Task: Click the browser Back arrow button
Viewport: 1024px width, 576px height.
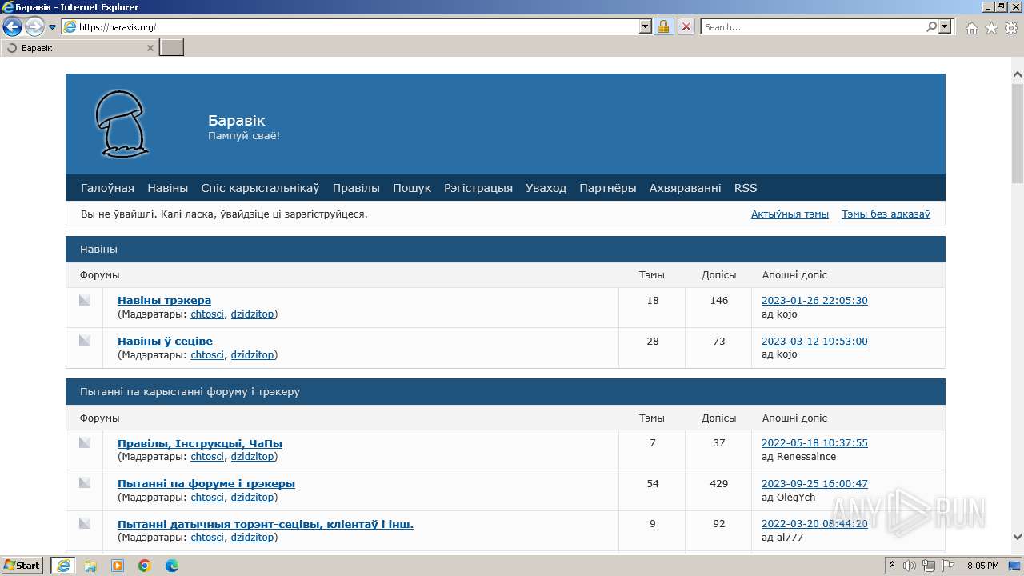Action: (12, 27)
